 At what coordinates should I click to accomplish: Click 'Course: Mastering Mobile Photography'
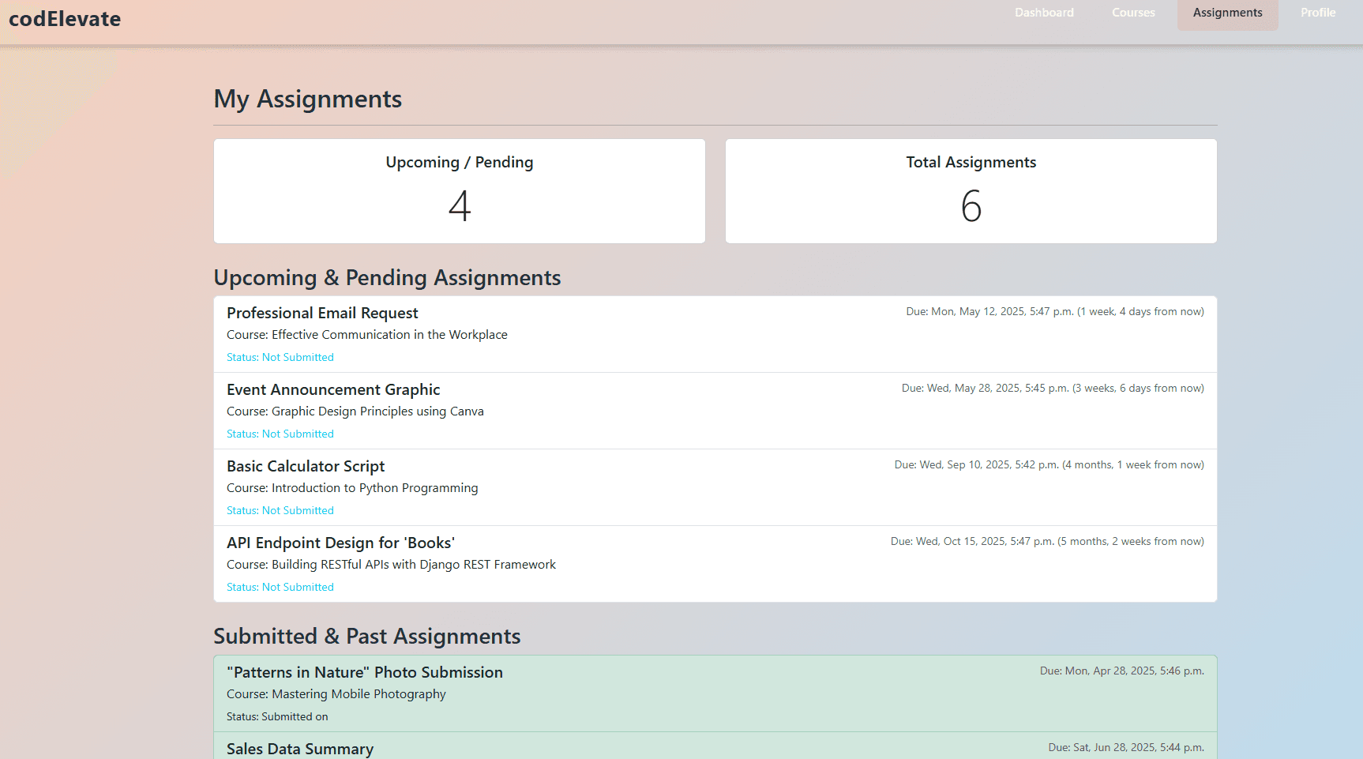tap(336, 694)
